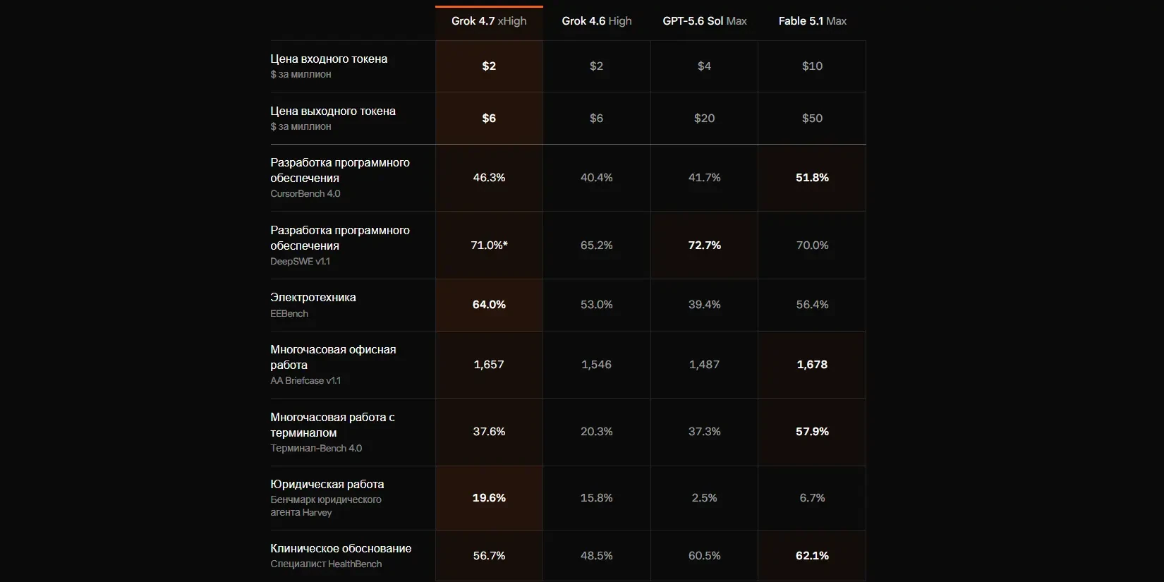Choose the Fable 5.1 Max column header

click(x=812, y=21)
